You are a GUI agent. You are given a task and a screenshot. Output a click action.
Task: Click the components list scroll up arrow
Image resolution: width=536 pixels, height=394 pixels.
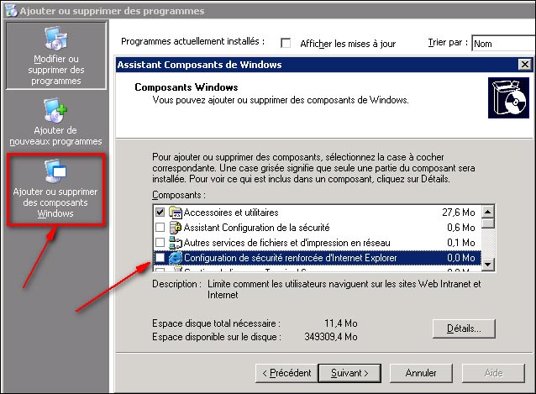488,213
